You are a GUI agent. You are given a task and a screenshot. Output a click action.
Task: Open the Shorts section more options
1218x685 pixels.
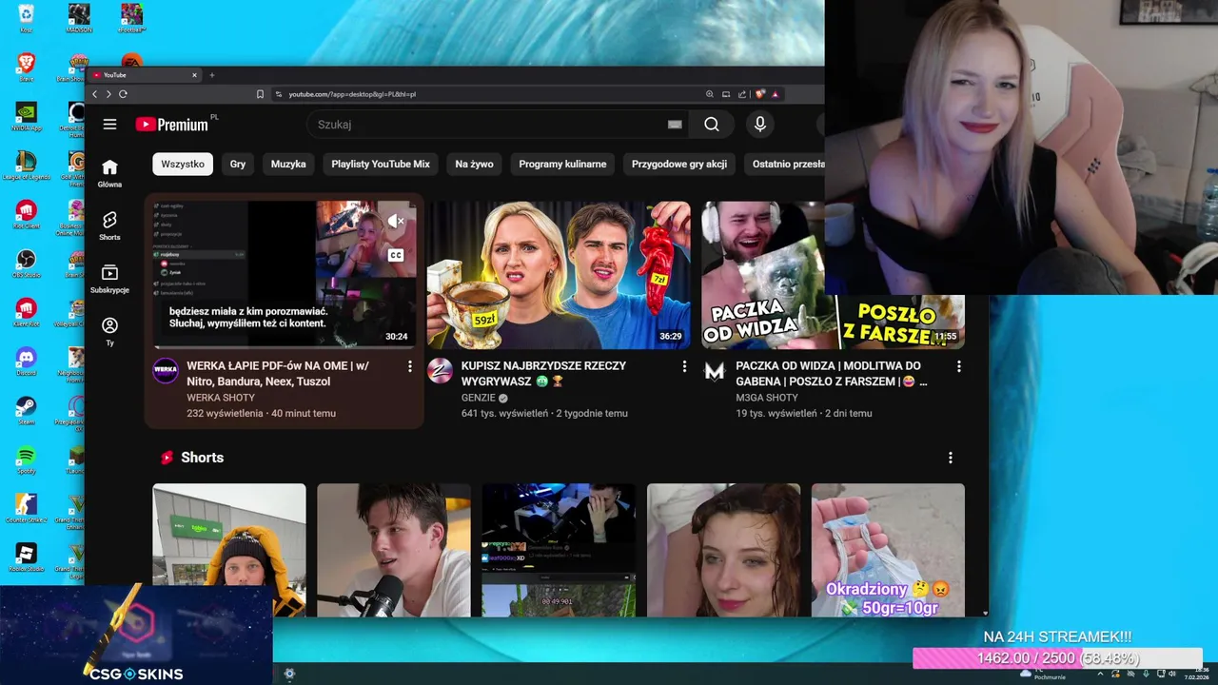tap(950, 458)
